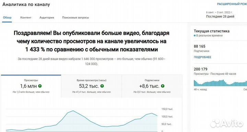Open the Аудитория tab
This screenshot has height=132, width=247.
point(47,18)
